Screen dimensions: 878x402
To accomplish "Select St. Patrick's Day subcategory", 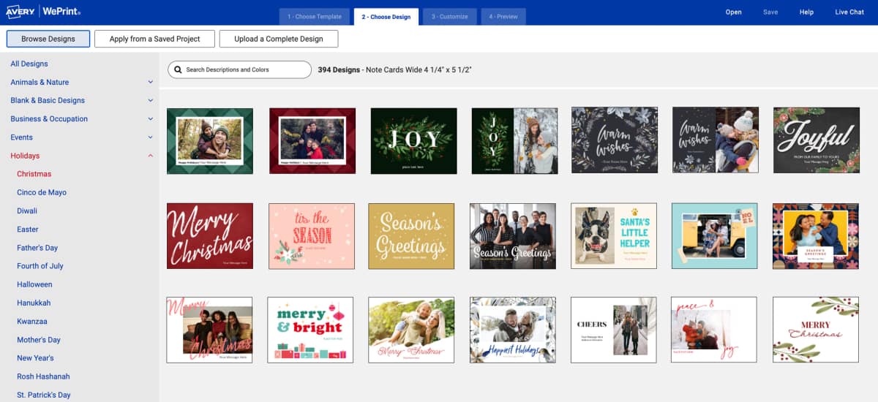I will [44, 395].
